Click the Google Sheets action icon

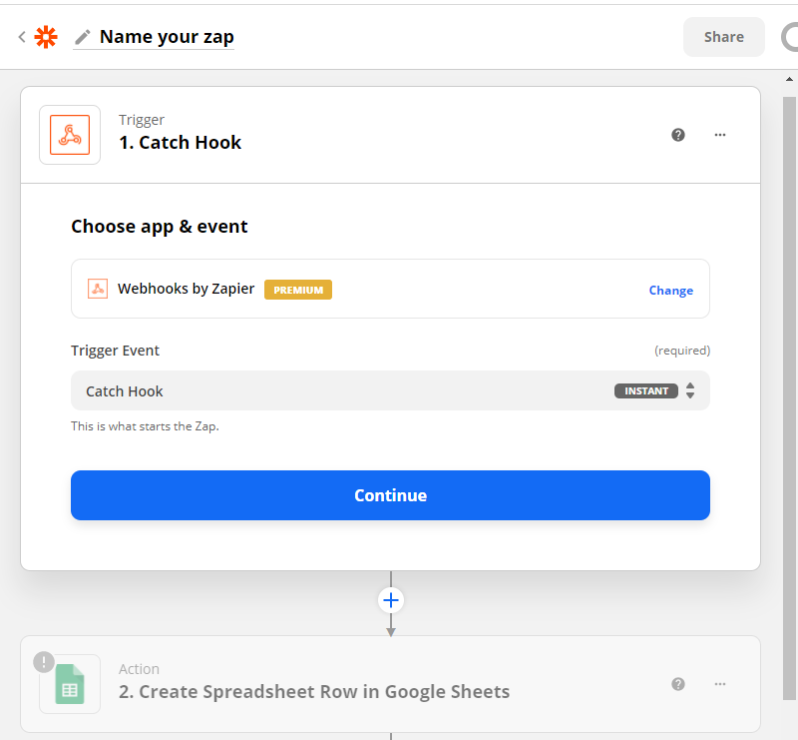(x=70, y=684)
